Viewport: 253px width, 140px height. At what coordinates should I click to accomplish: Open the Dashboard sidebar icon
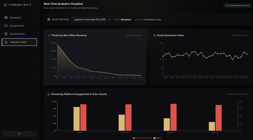point(6,18)
